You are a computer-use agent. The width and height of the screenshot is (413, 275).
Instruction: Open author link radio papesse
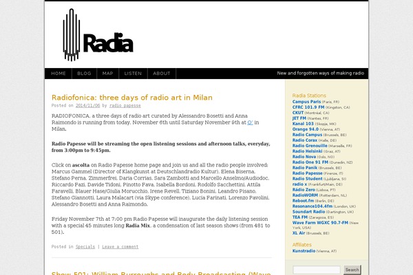(125, 105)
